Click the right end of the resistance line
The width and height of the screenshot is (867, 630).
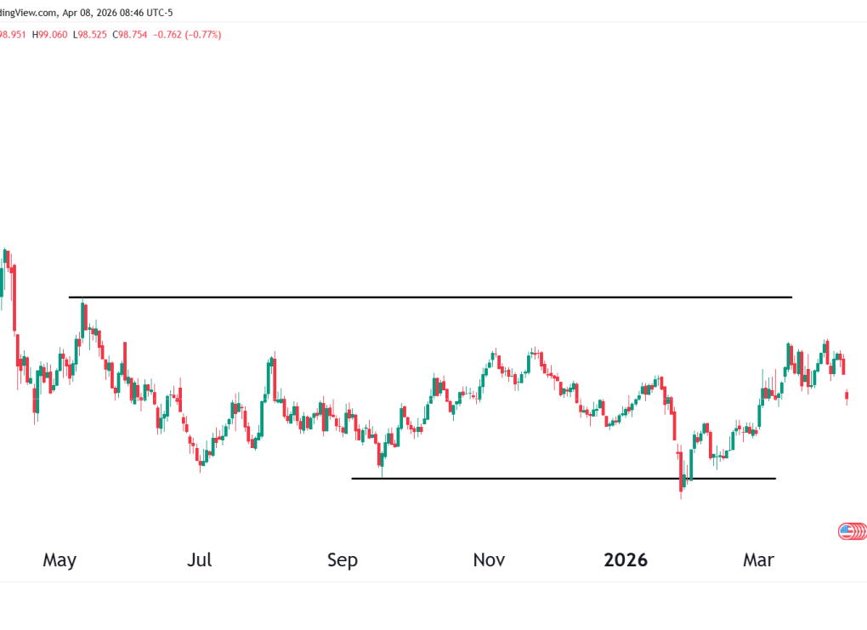coord(790,298)
